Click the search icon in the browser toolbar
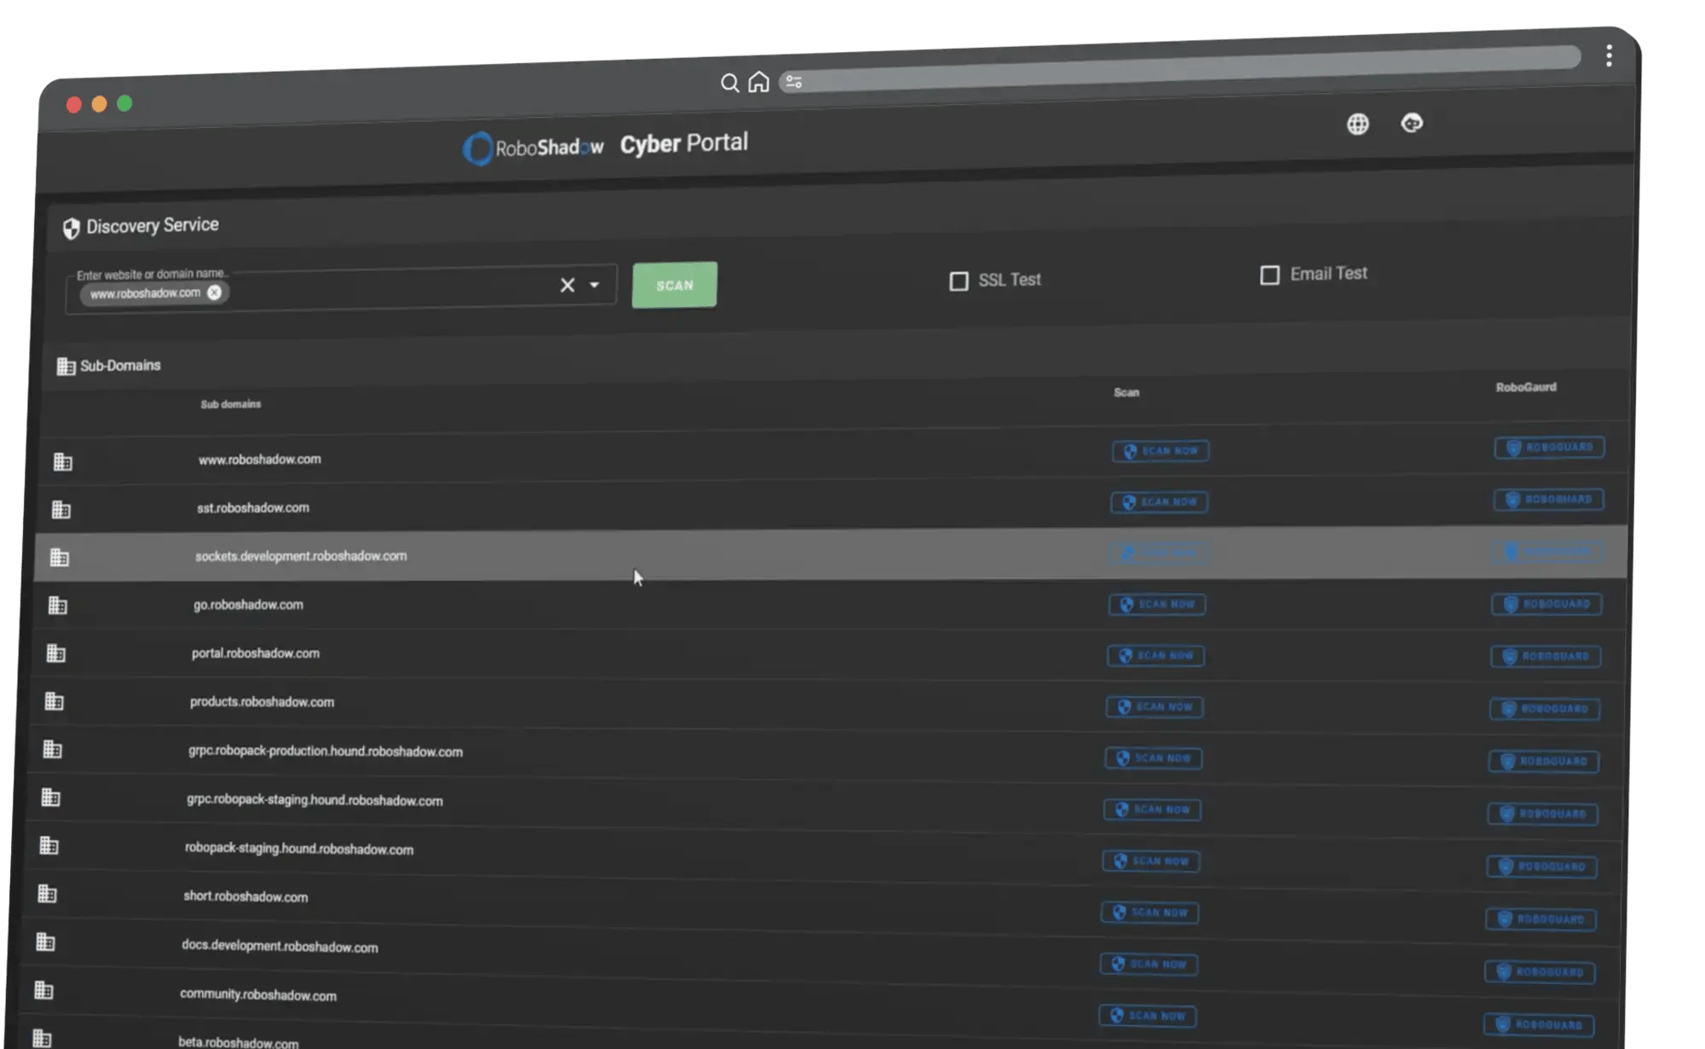The width and height of the screenshot is (1705, 1049). coord(731,84)
